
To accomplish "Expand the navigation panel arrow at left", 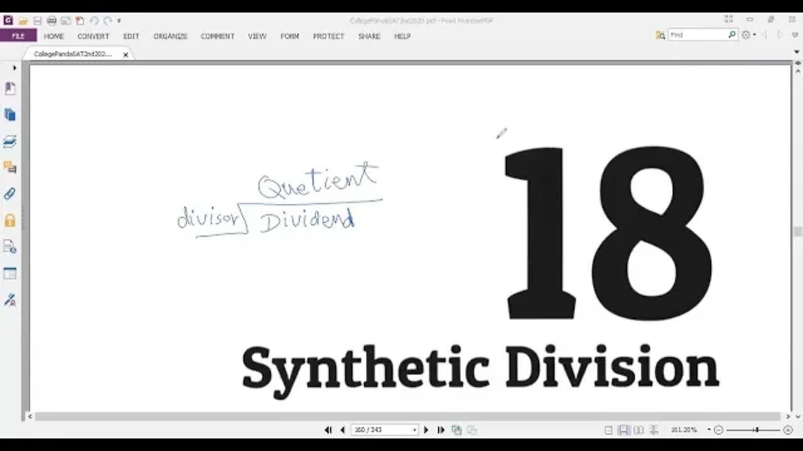I will click(x=14, y=68).
